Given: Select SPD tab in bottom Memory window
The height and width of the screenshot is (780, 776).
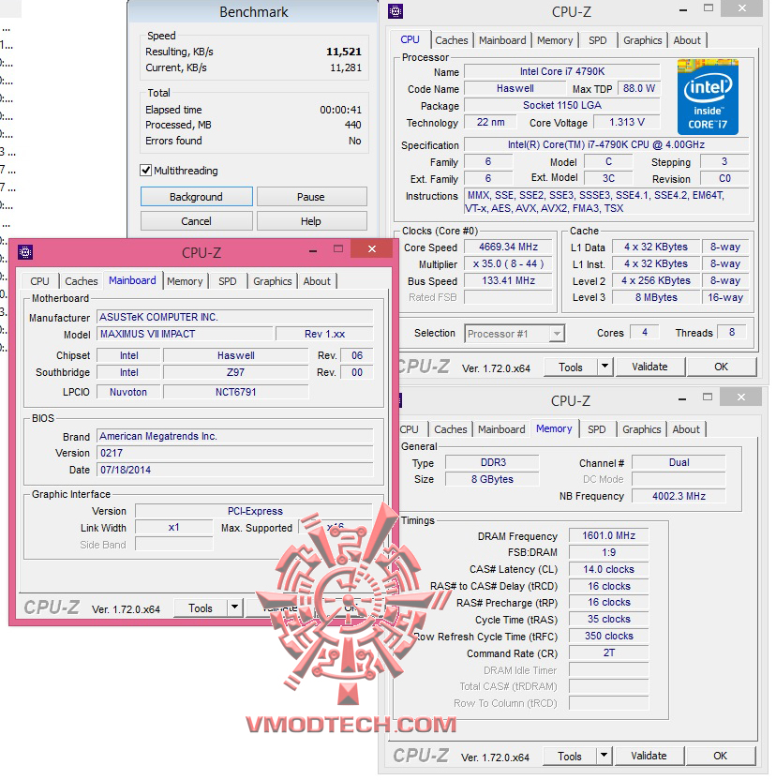Looking at the screenshot, I should [596, 429].
